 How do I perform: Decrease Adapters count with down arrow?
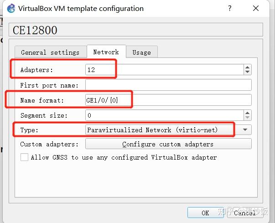pos(247,72)
